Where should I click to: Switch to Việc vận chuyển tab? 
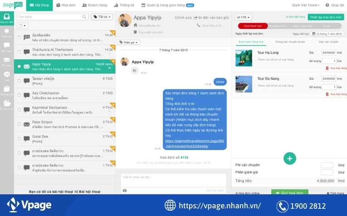[328, 42]
